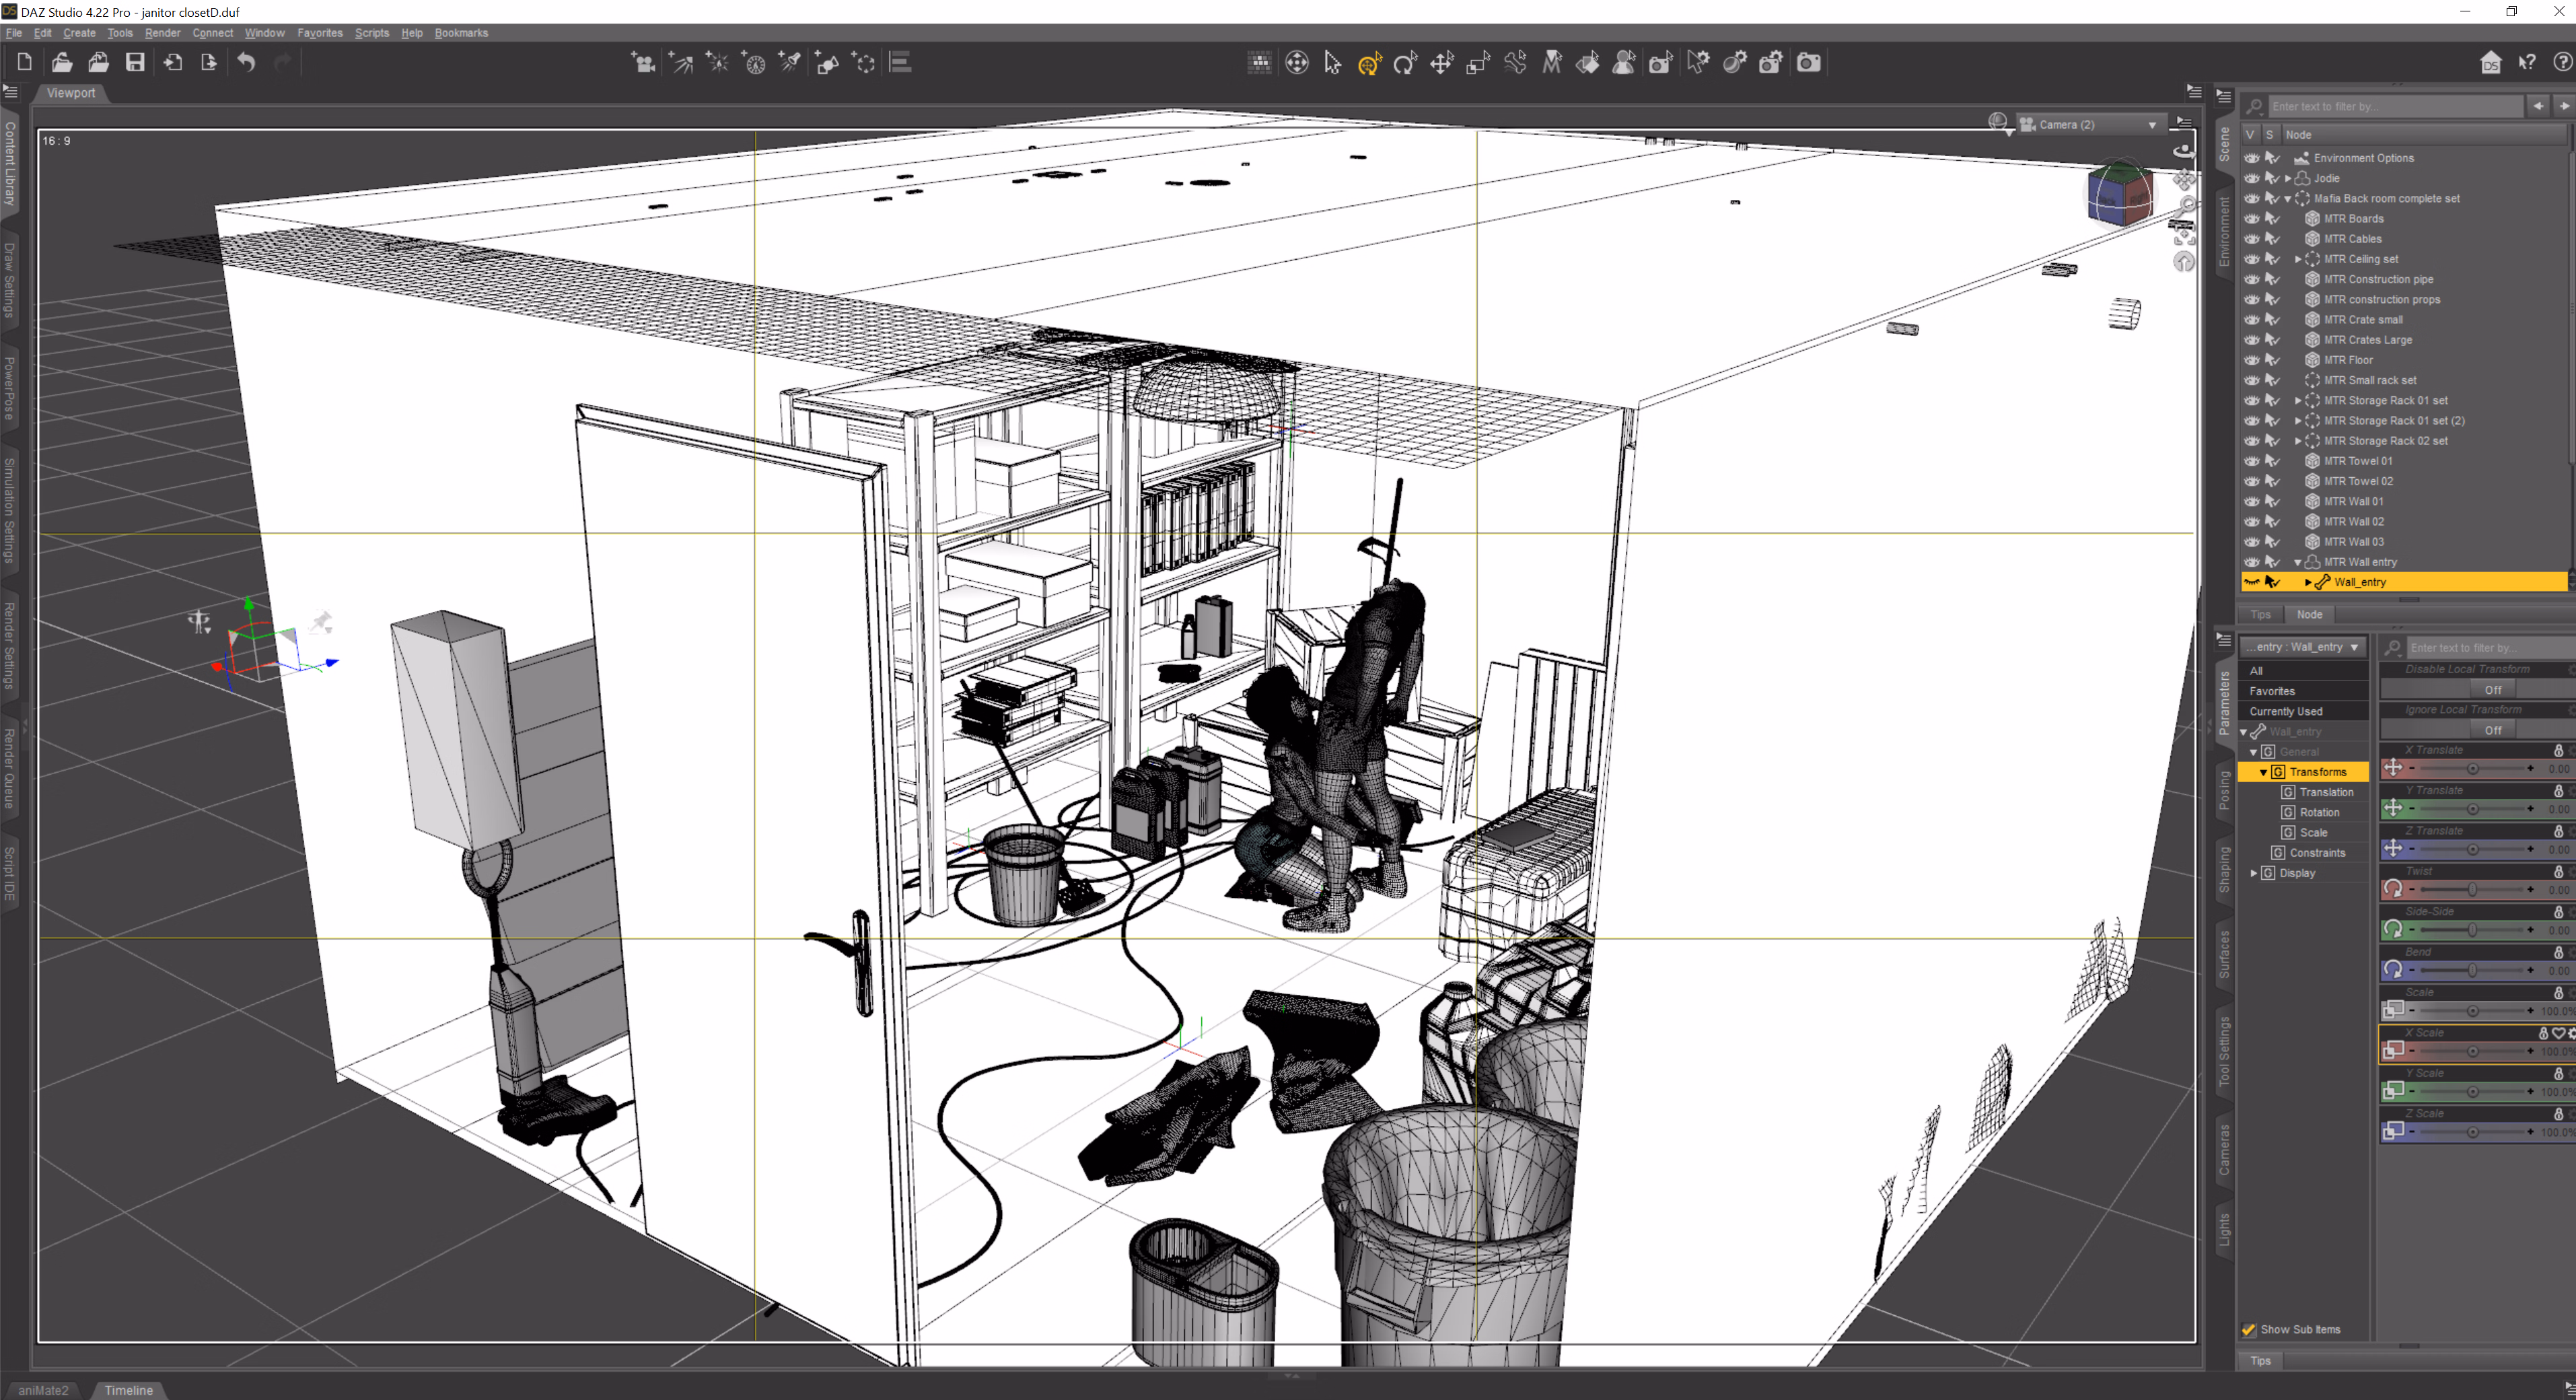Click the Render camera icon
This screenshot has height=1400, width=2576.
1808,63
